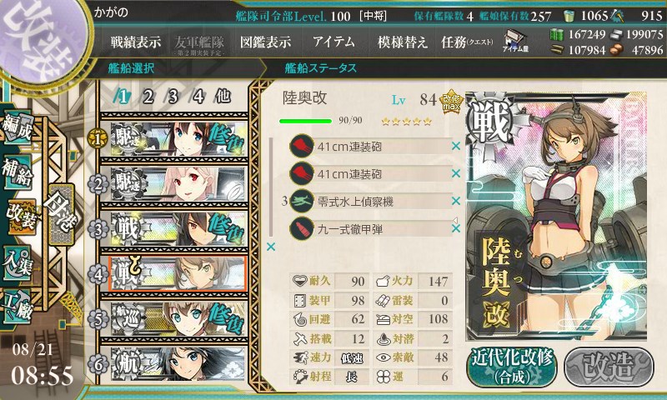Image resolution: width=667 pixels, height=400 pixels.
Task: Open the 入渠 docking sidebar icon
Action: coord(17,263)
